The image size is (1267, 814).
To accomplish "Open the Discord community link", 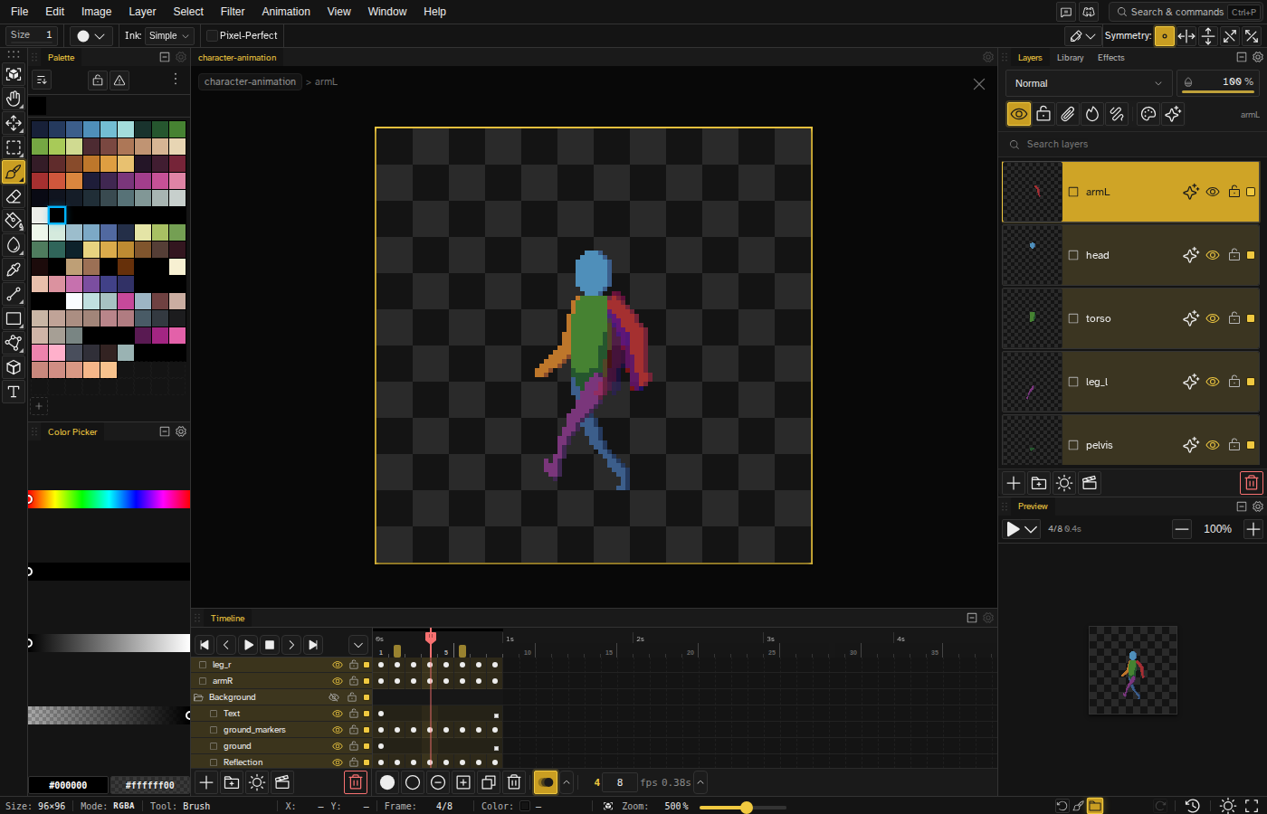I will pos(1089,12).
